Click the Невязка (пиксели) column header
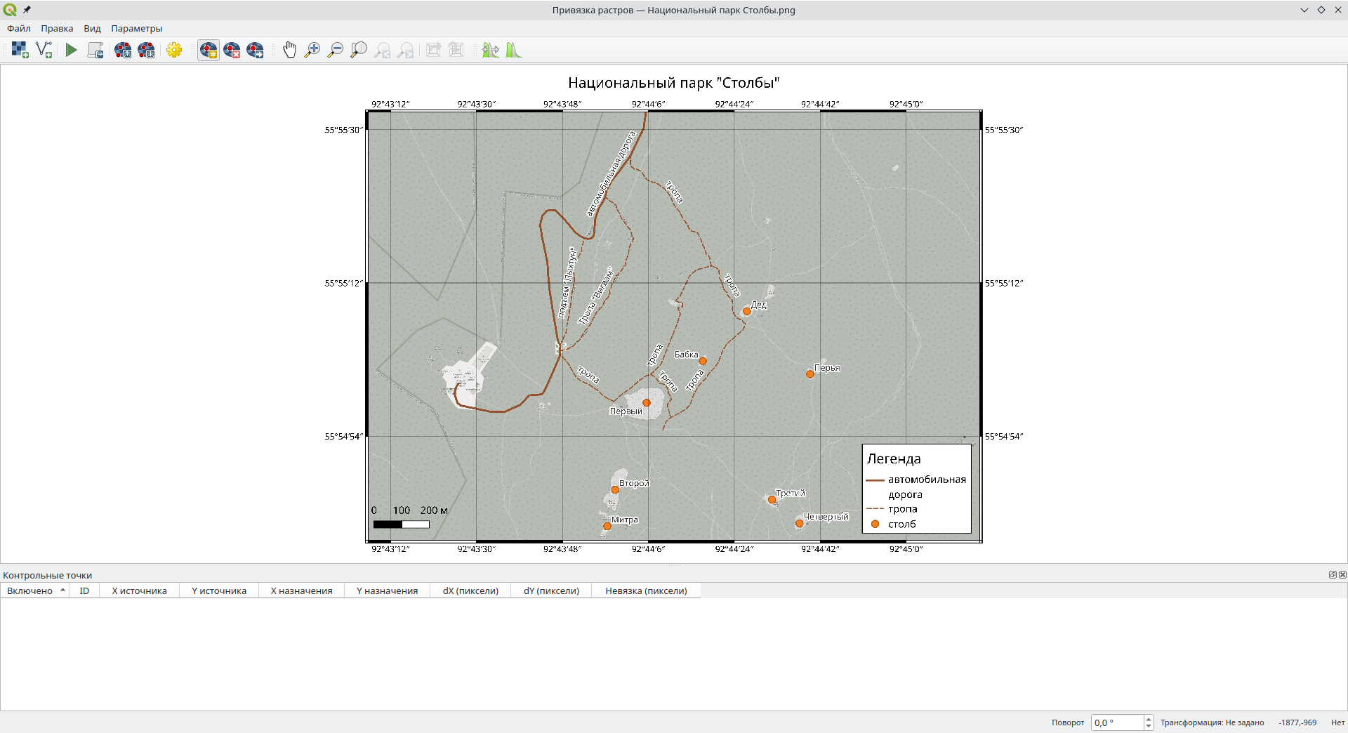Screen dimensions: 1348x733 (x=646, y=590)
